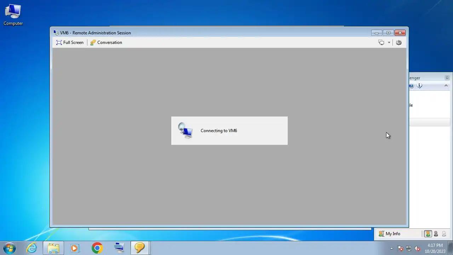Open Windows Explorer from the taskbar
The image size is (453, 255).
pyautogui.click(x=53, y=248)
